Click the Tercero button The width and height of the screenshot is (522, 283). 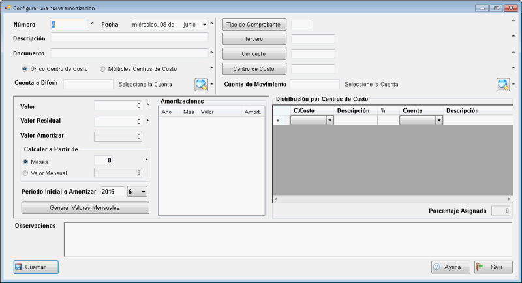[254, 39]
